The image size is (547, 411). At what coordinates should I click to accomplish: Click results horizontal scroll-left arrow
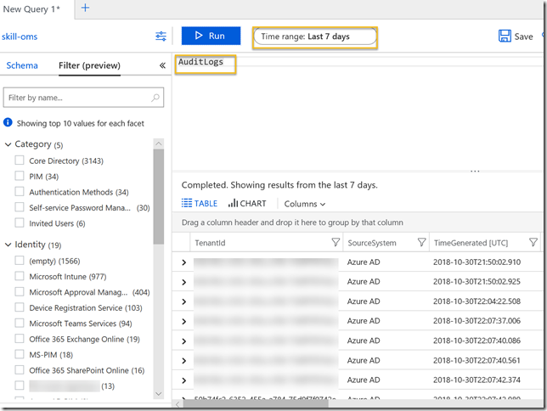[x=178, y=404]
